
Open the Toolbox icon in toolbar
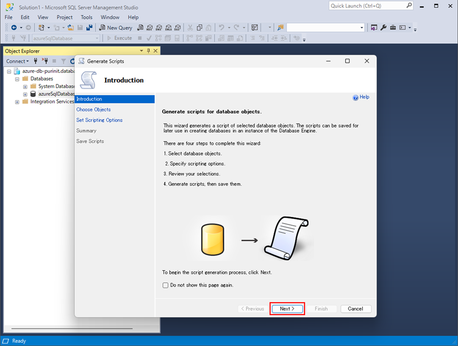point(393,28)
